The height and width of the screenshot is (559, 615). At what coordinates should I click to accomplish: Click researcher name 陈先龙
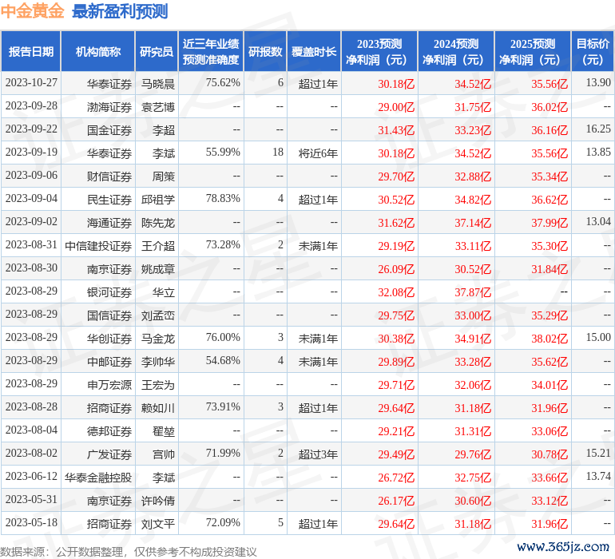pos(158,223)
